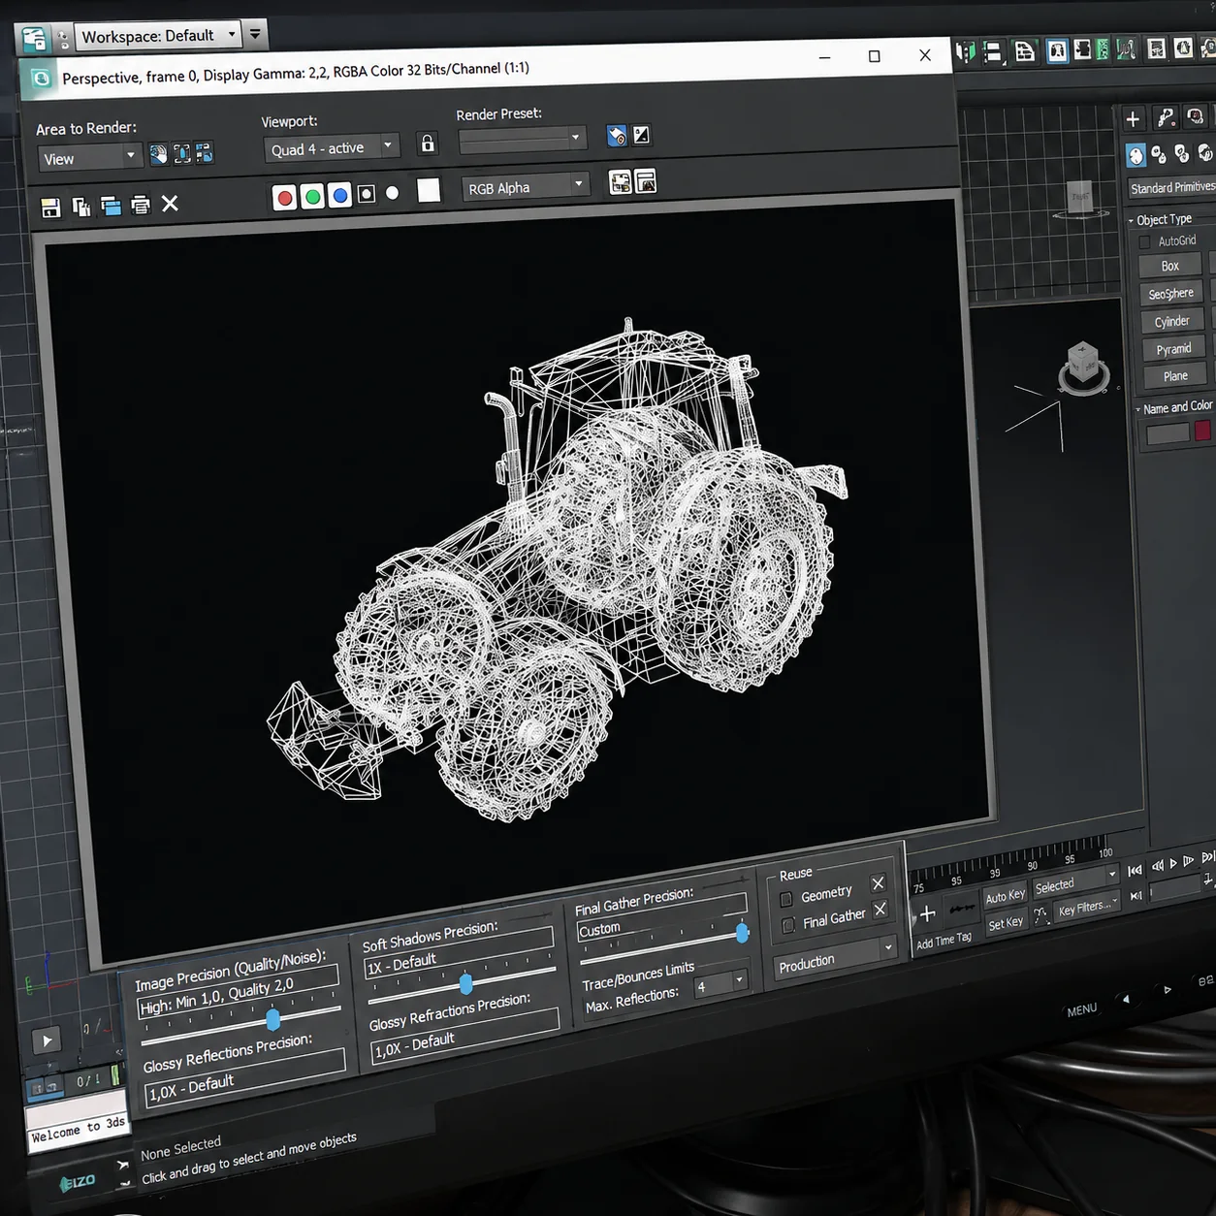
Task: Select the Cameras category icon
Action: (x=1204, y=152)
